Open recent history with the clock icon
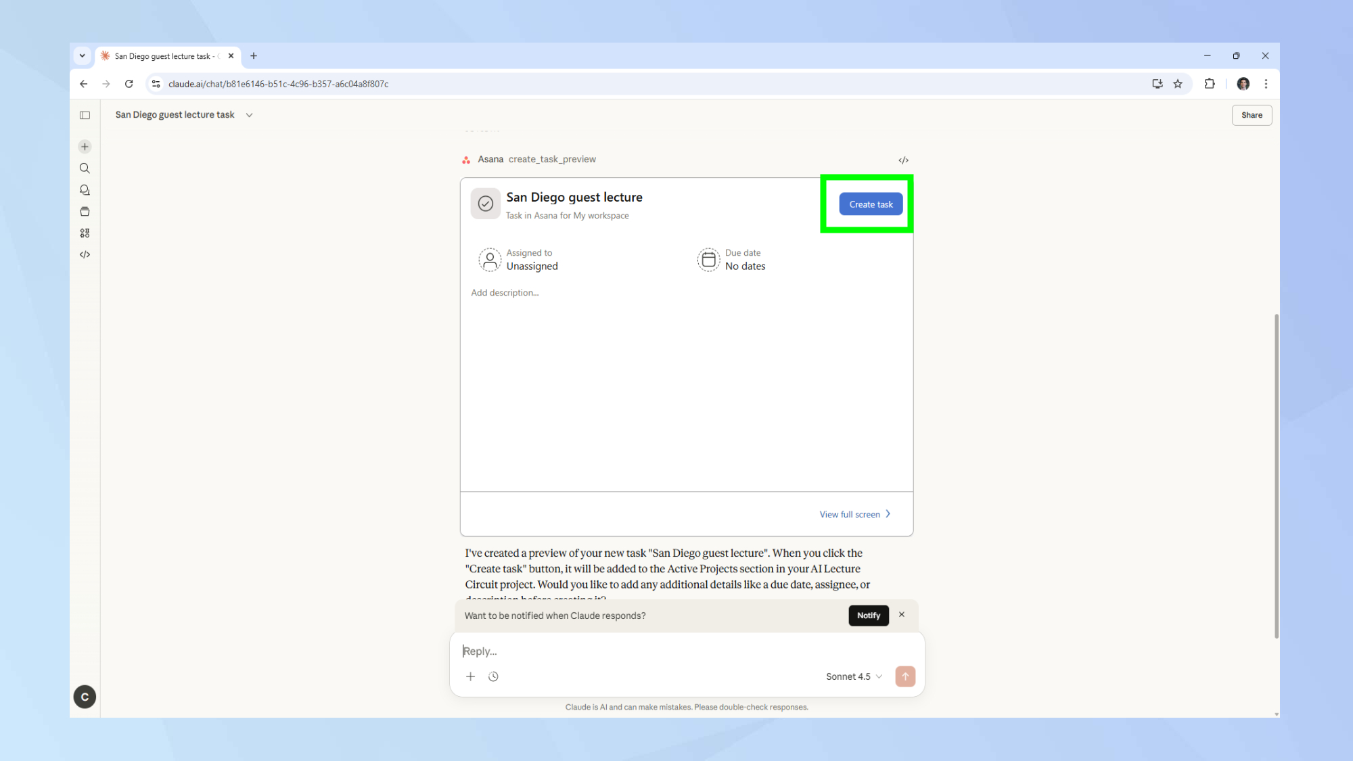 (493, 676)
